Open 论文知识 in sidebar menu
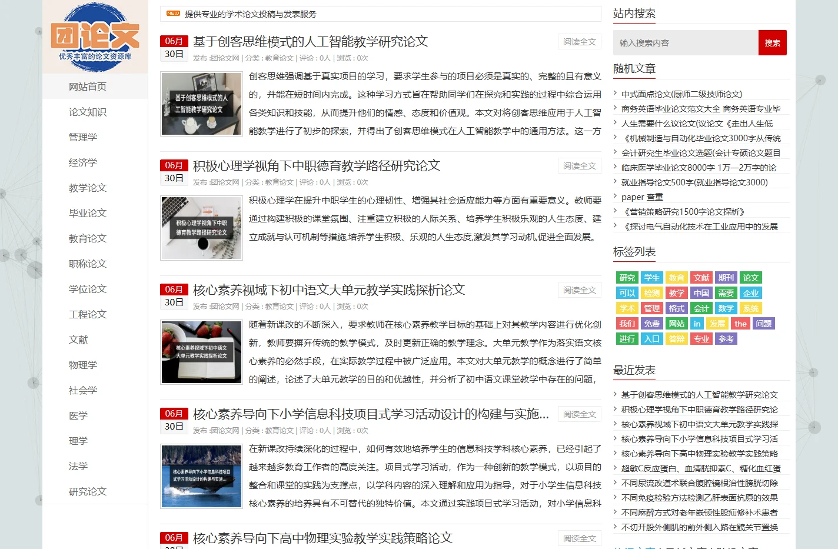The height and width of the screenshot is (549, 838). [x=88, y=112]
